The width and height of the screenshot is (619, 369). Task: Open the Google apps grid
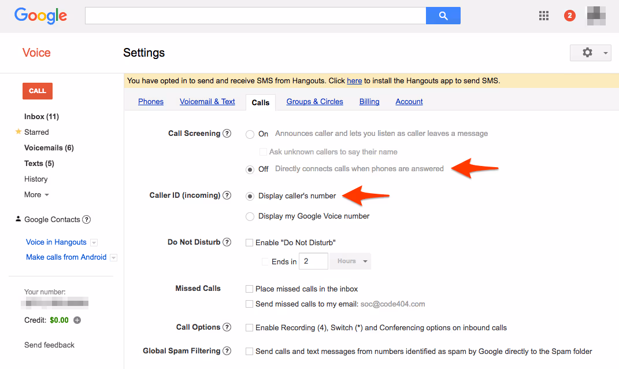point(544,16)
